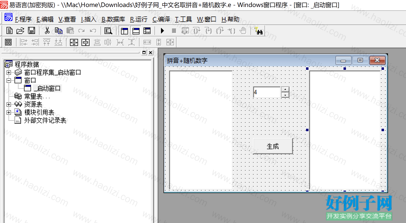
Task: Open the F.程序 menu
Action: 23,19
